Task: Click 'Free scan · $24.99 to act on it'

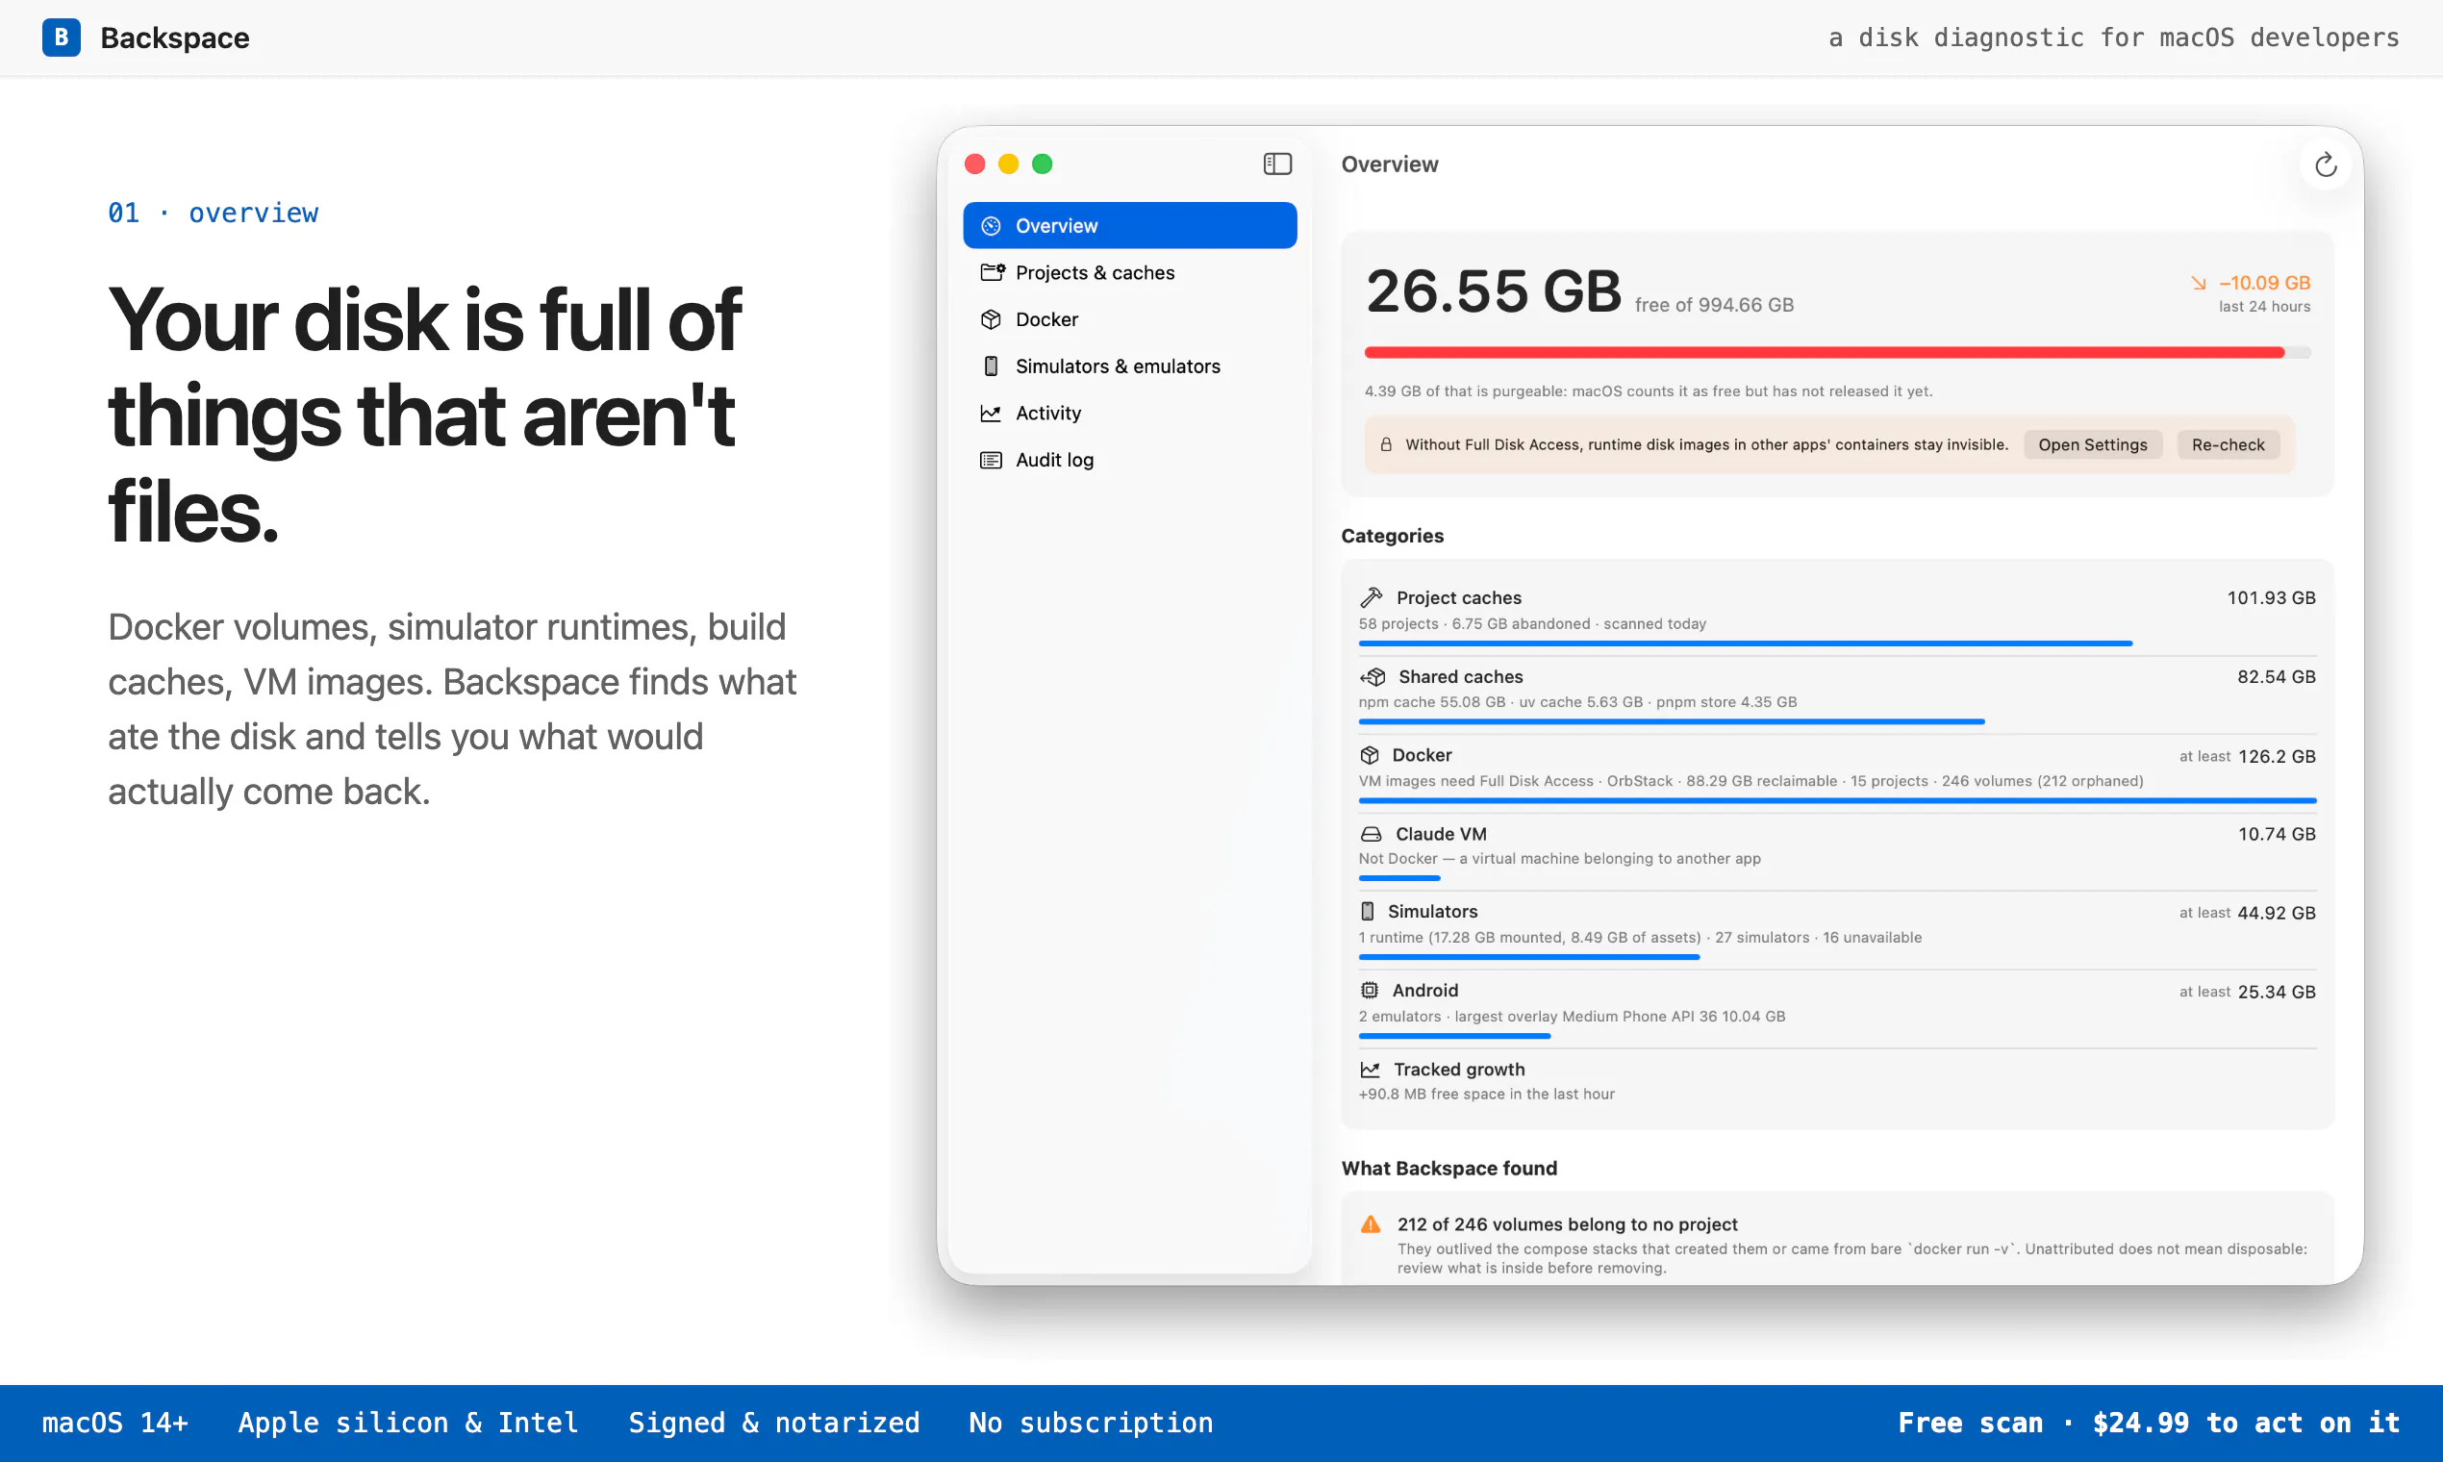Action: 2149,1423
